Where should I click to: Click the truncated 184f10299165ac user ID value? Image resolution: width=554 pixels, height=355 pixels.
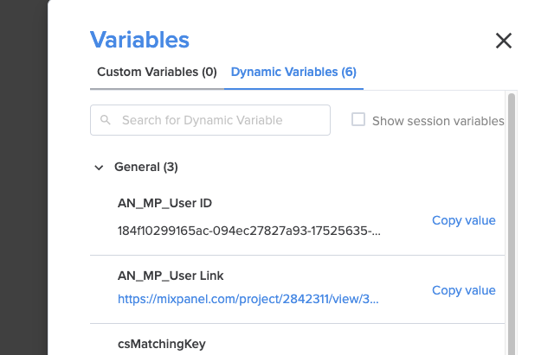click(249, 231)
